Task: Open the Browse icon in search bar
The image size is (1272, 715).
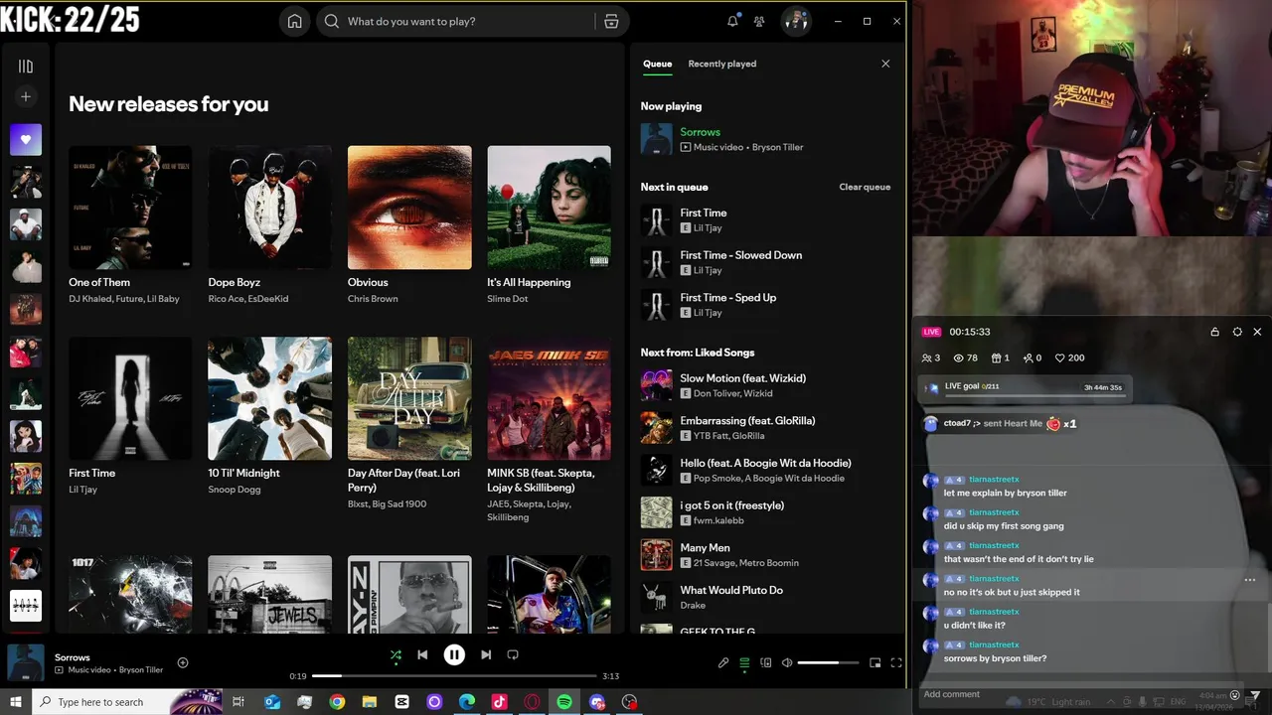Action: tap(611, 21)
